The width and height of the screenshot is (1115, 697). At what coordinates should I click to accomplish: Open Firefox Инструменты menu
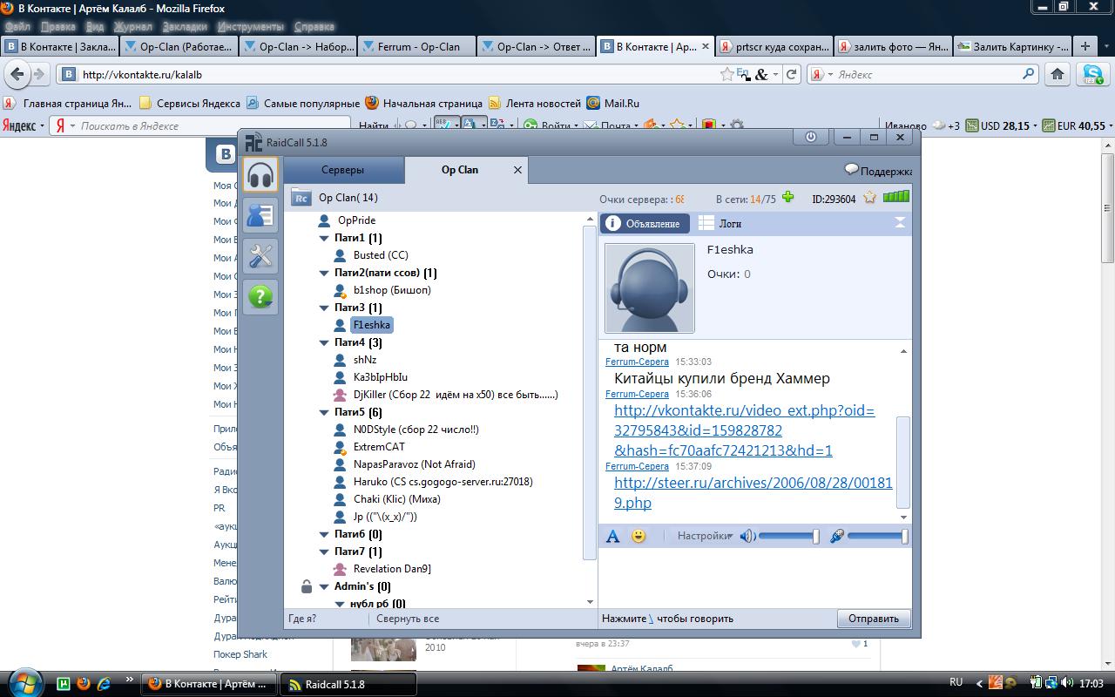click(250, 27)
